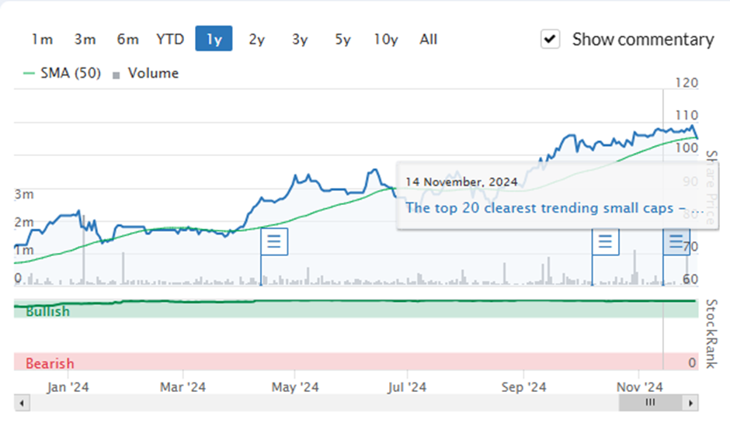Image resolution: width=730 pixels, height=423 pixels.
Task: Click the May '24 axis label
Action: [x=295, y=387]
